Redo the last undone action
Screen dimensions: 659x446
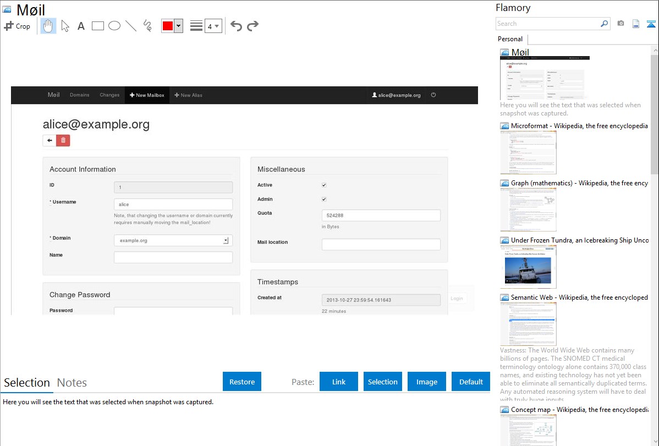tap(252, 26)
